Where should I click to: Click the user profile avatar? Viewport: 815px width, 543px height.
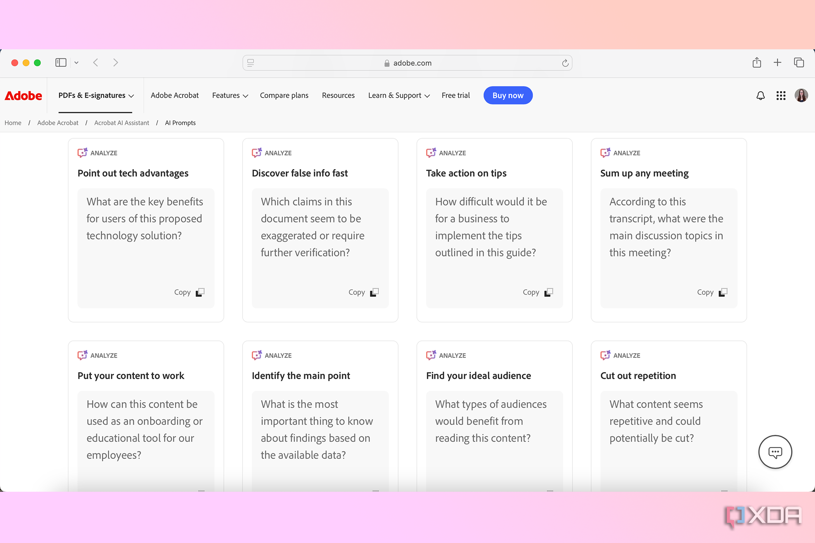(801, 95)
